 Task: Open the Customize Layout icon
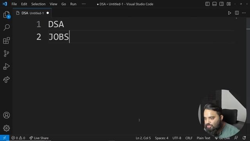pyautogui.click(x=229, y=4)
